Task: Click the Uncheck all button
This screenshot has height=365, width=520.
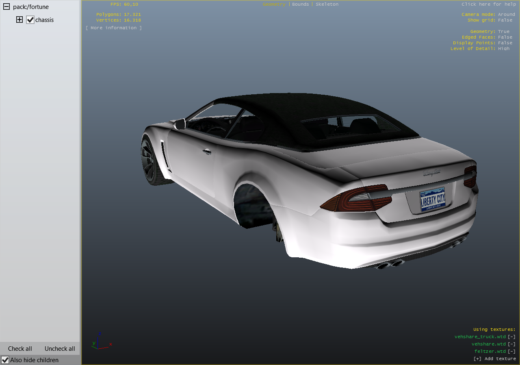Action: pos(60,348)
